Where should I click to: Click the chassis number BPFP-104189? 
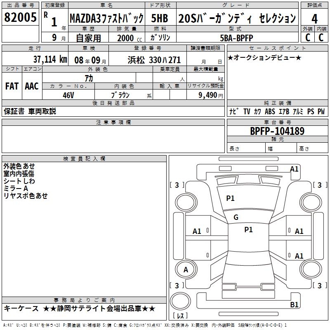[x=277, y=131]
